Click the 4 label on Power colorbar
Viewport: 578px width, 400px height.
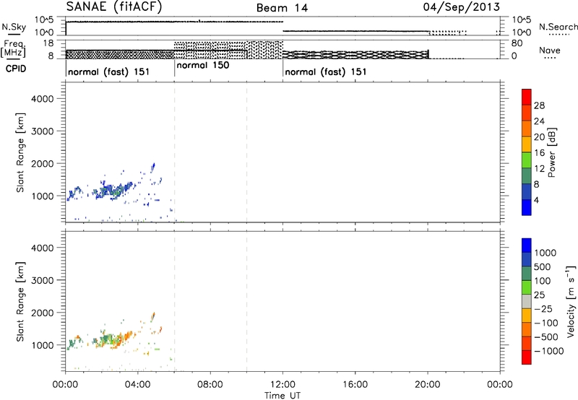click(536, 200)
